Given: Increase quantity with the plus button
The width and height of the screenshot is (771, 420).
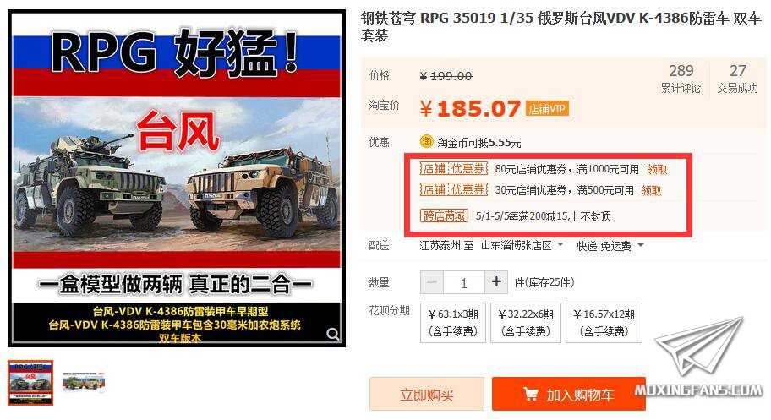Looking at the screenshot, I should tap(496, 282).
